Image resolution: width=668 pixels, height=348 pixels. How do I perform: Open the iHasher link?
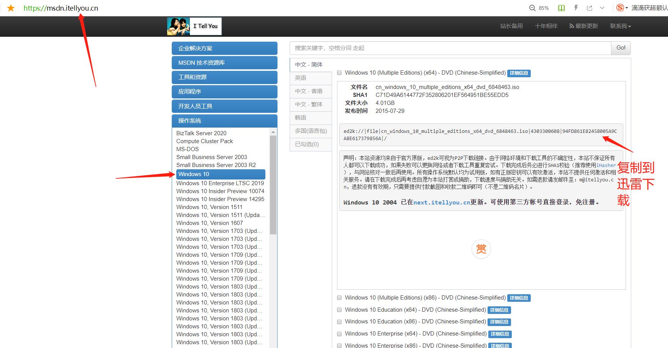point(606,165)
